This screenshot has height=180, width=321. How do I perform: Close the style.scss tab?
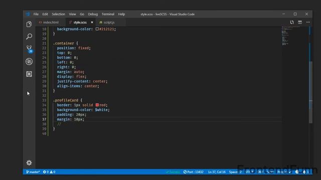coord(92,22)
